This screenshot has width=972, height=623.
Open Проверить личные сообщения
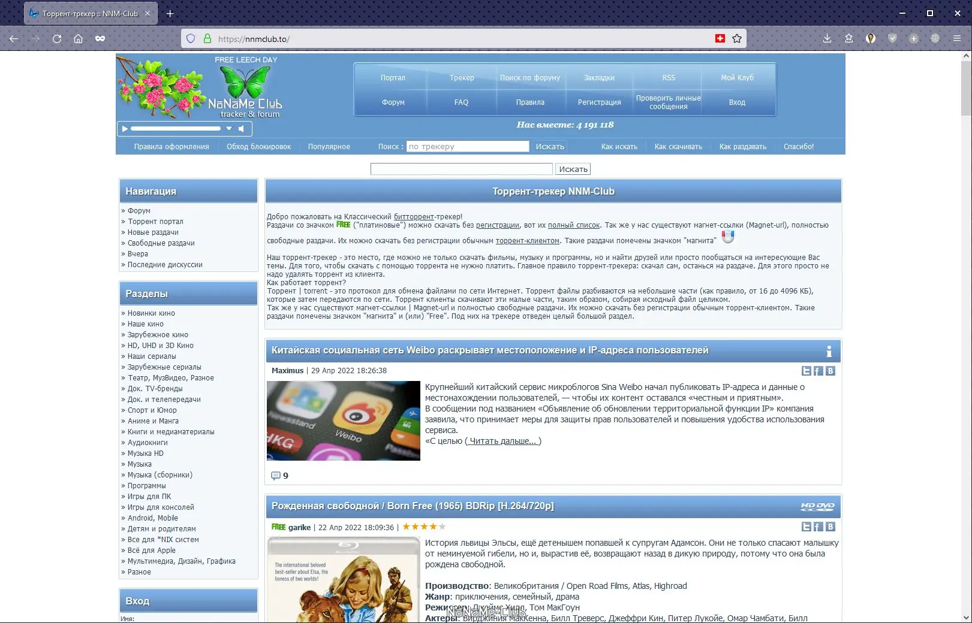pos(669,102)
